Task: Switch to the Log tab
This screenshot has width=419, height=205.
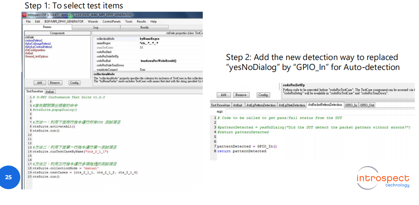Action: coord(96,27)
